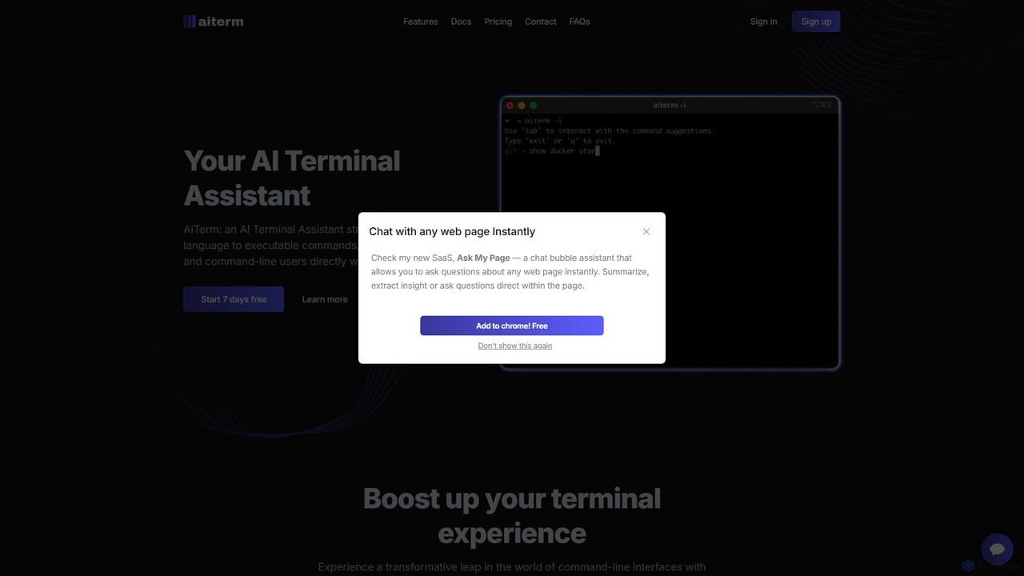Click the terminal title 'aiterm -i'
1024x576 pixels.
point(670,106)
